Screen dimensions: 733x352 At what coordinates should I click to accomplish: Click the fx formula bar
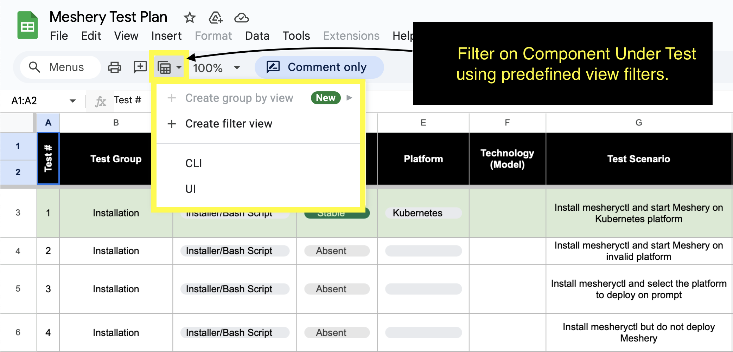(x=101, y=100)
